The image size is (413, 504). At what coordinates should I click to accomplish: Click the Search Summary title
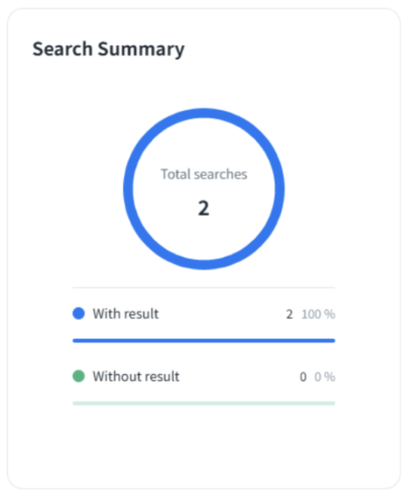tap(109, 50)
